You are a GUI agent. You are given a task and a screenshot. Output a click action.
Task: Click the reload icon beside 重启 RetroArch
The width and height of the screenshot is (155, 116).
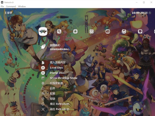click(43, 104)
